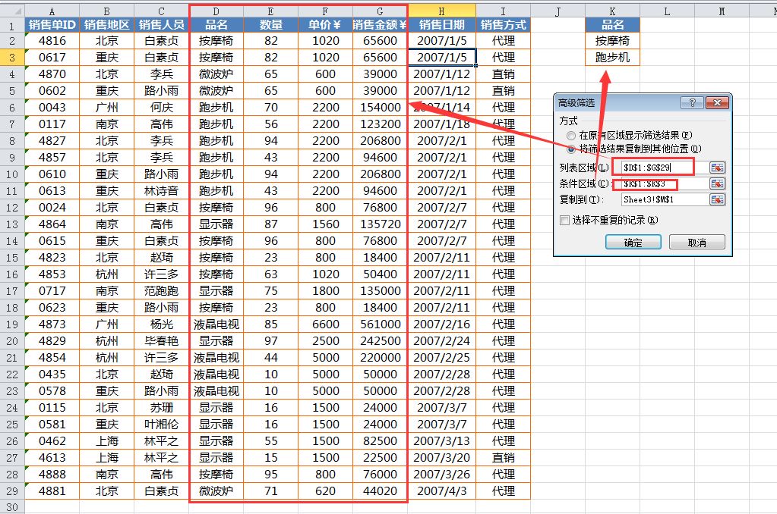The height and width of the screenshot is (514, 777).
Task: Click criteria cell 跑步机 in column K
Action: (612, 58)
